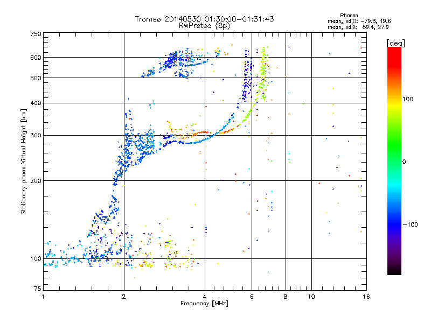The image size is (431, 323).
Task: Click the y-axis label '600'
Action: pyautogui.click(x=36, y=58)
